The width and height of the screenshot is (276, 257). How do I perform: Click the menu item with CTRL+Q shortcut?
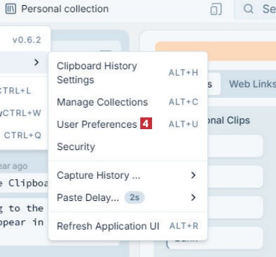(23, 135)
